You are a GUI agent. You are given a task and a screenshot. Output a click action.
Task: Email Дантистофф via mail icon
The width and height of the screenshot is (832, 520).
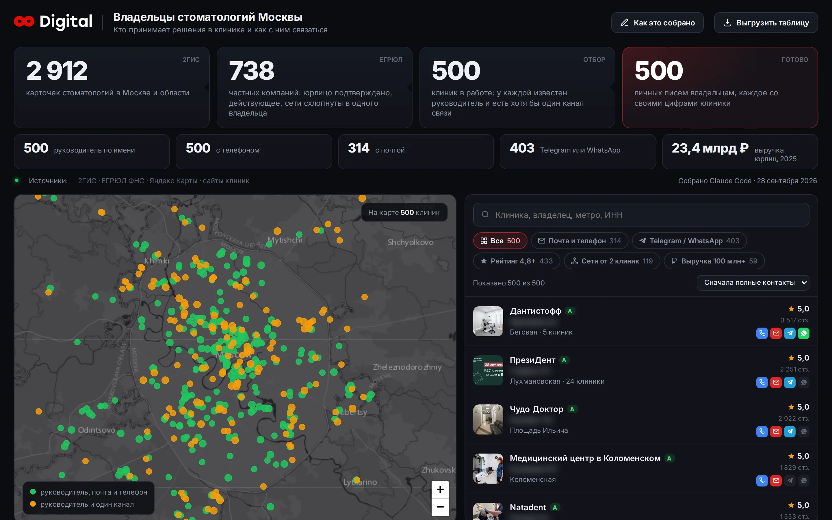coord(776,333)
